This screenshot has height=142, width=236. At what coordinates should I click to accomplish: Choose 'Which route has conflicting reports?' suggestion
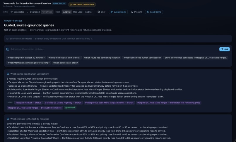tap(102, 58)
